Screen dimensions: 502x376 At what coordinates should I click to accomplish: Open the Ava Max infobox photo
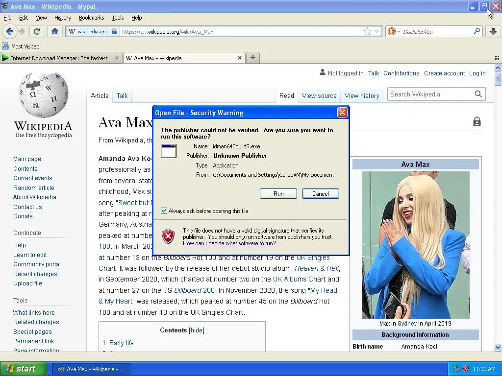416,245
